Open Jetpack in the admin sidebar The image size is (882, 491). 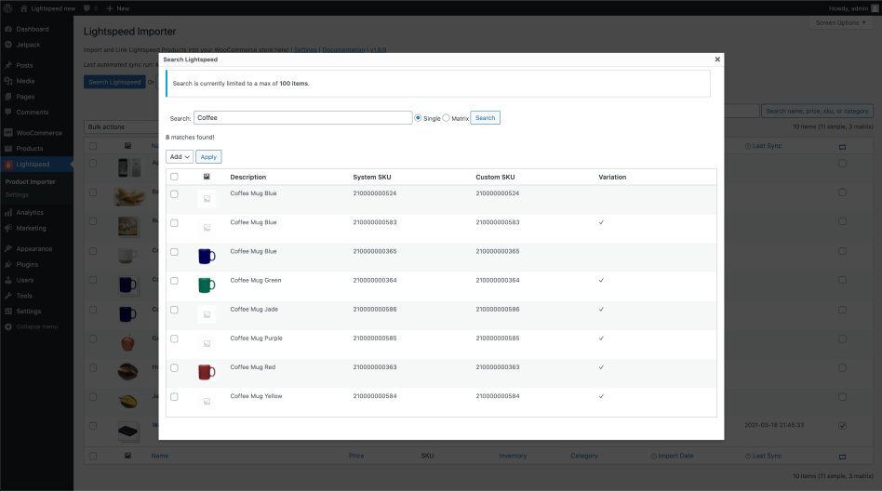point(28,45)
